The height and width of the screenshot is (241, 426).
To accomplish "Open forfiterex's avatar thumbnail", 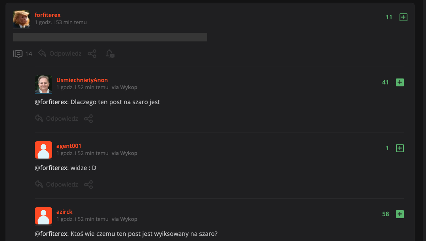I will click(x=22, y=19).
